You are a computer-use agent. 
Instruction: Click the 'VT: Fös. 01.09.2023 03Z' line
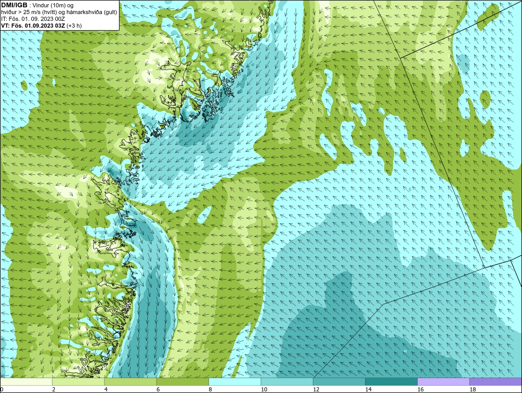pos(33,26)
